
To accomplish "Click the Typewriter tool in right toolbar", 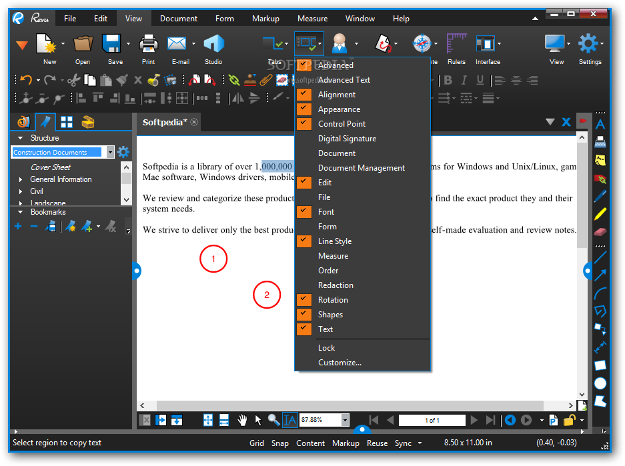I will point(600,142).
